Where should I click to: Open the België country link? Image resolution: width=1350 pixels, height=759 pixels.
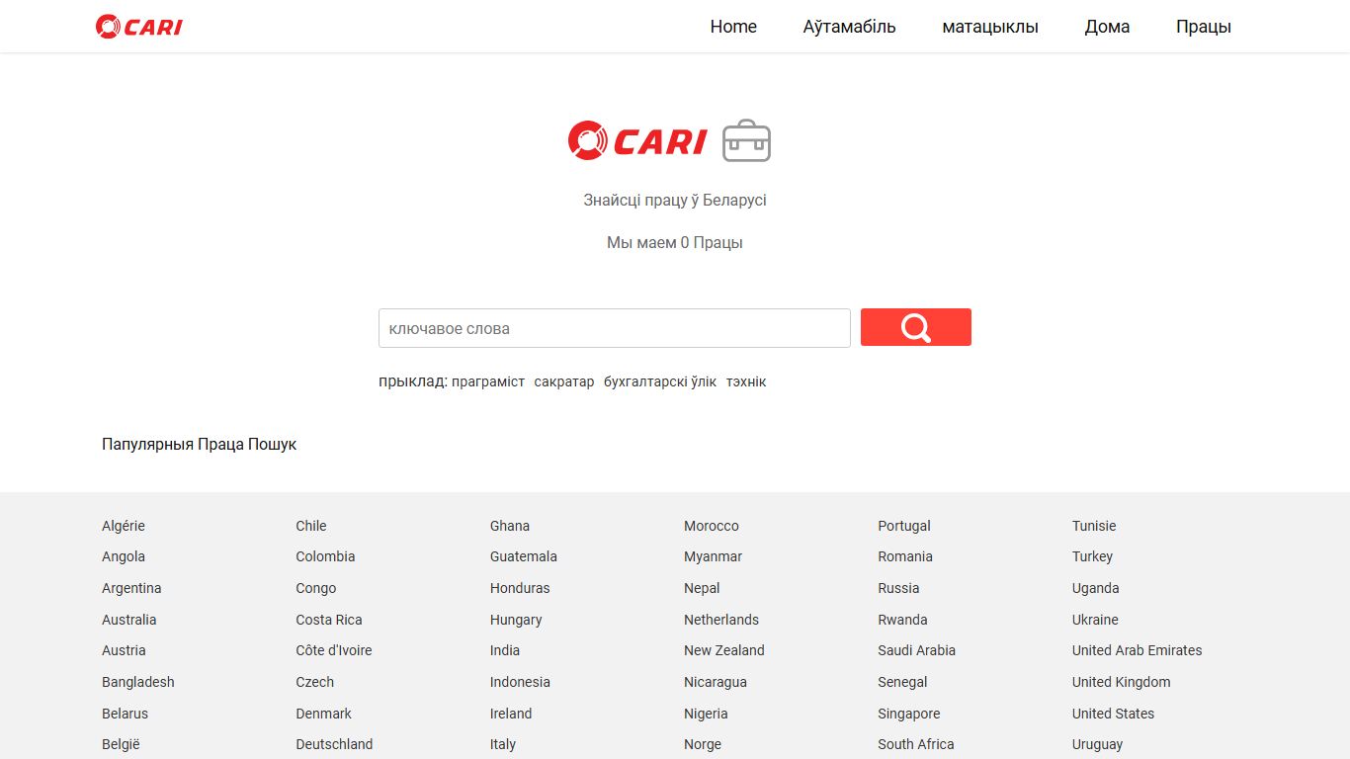pos(121,744)
